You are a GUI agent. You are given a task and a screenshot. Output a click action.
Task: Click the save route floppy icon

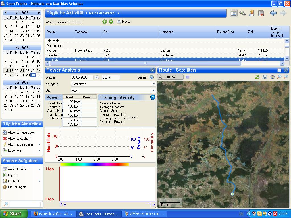tap(265, 77)
